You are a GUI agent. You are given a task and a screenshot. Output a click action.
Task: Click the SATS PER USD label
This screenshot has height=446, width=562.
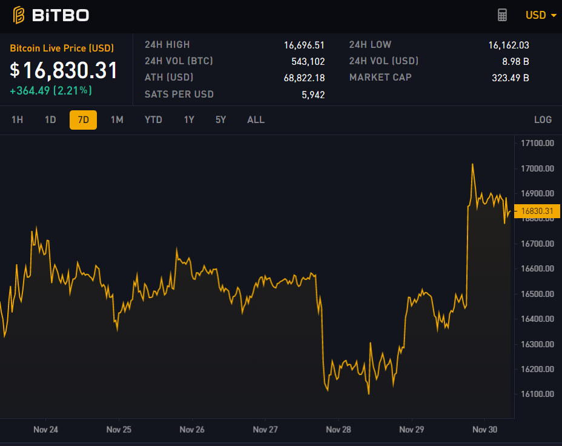coord(179,95)
